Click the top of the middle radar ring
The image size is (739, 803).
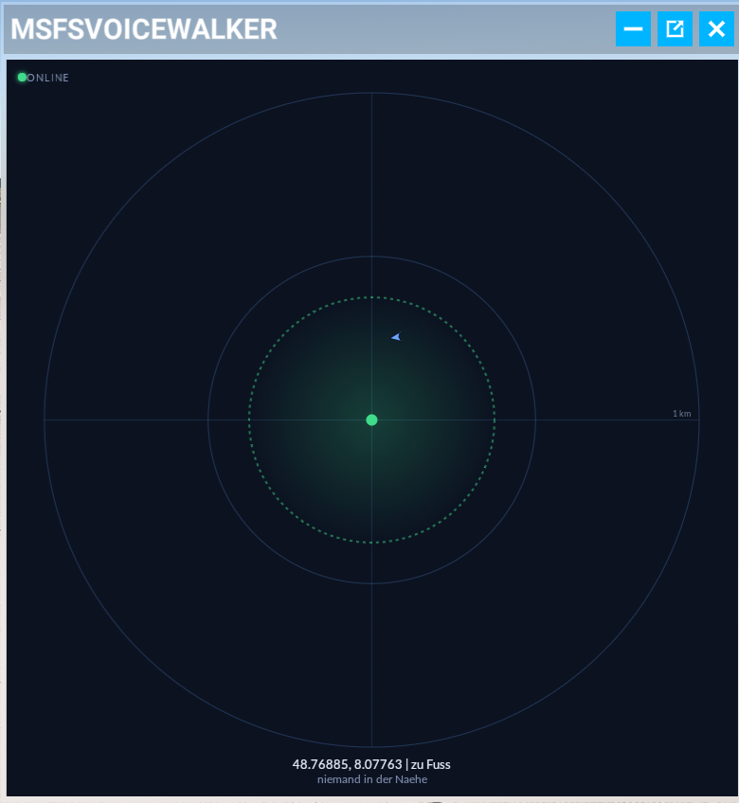[x=371, y=256]
